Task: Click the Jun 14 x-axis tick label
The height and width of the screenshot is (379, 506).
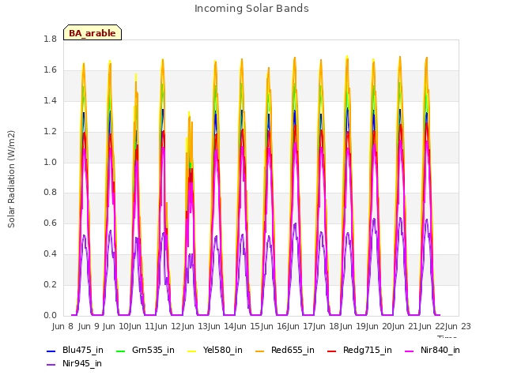Action: 221,326
